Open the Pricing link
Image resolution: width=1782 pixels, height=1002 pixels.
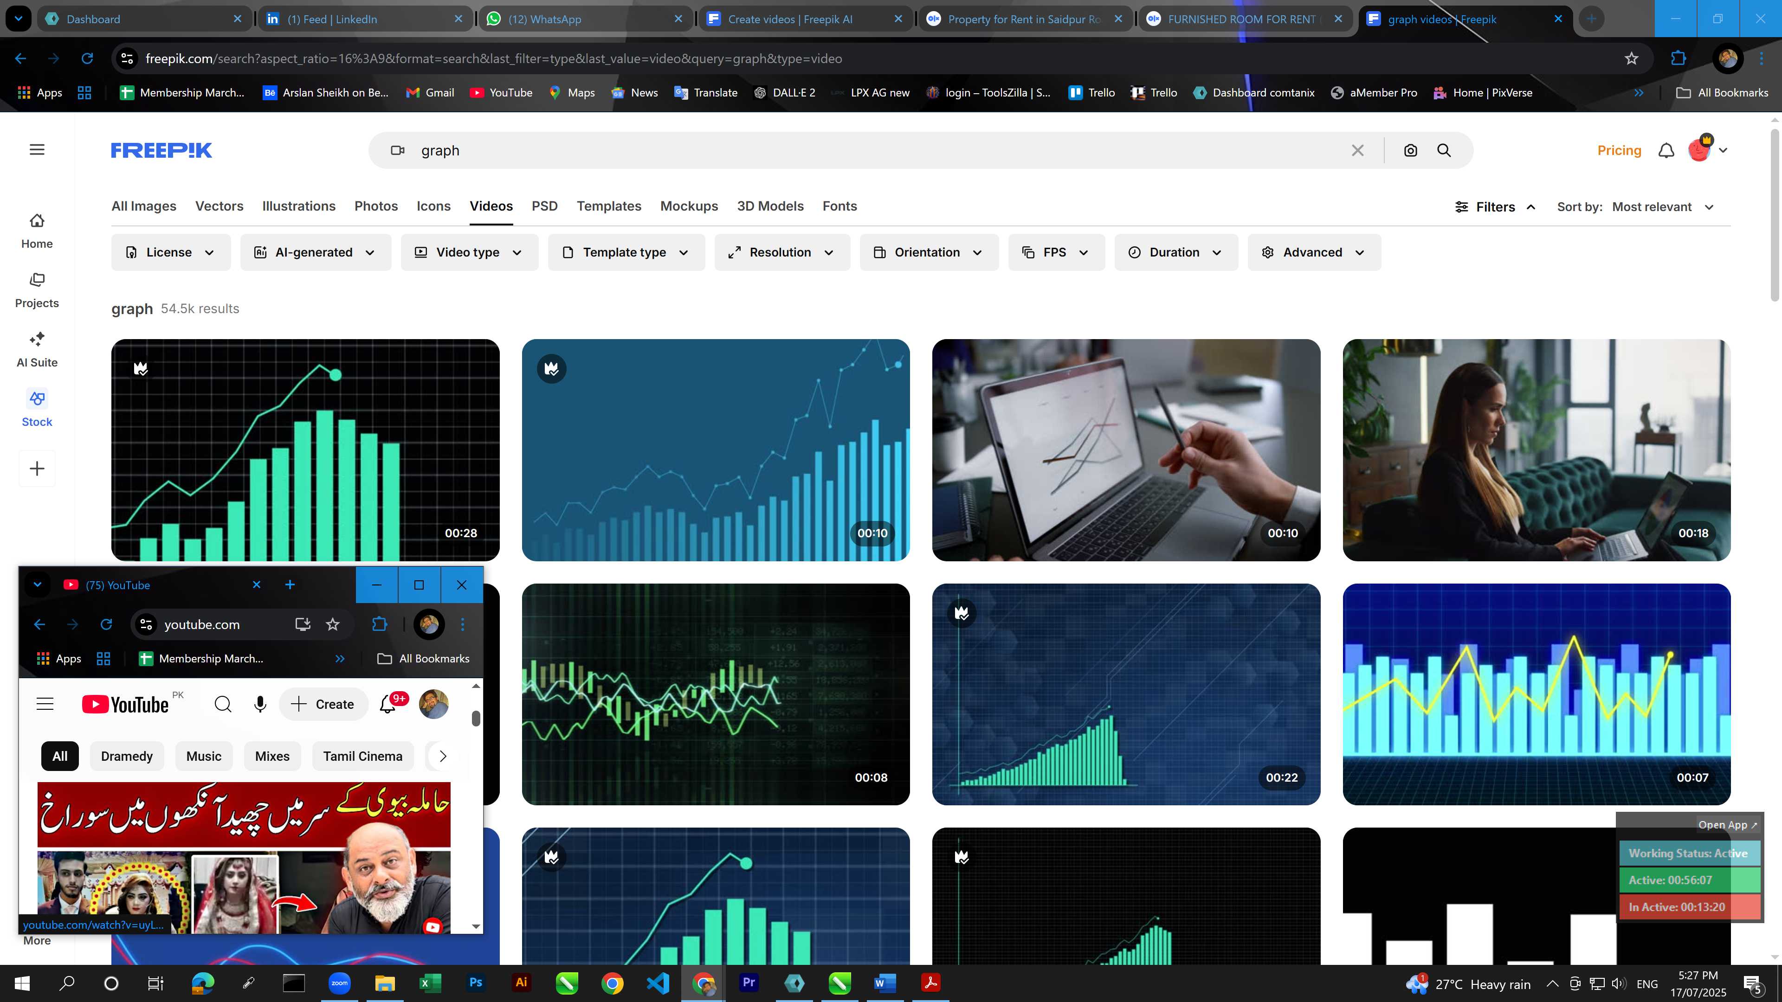click(x=1619, y=150)
